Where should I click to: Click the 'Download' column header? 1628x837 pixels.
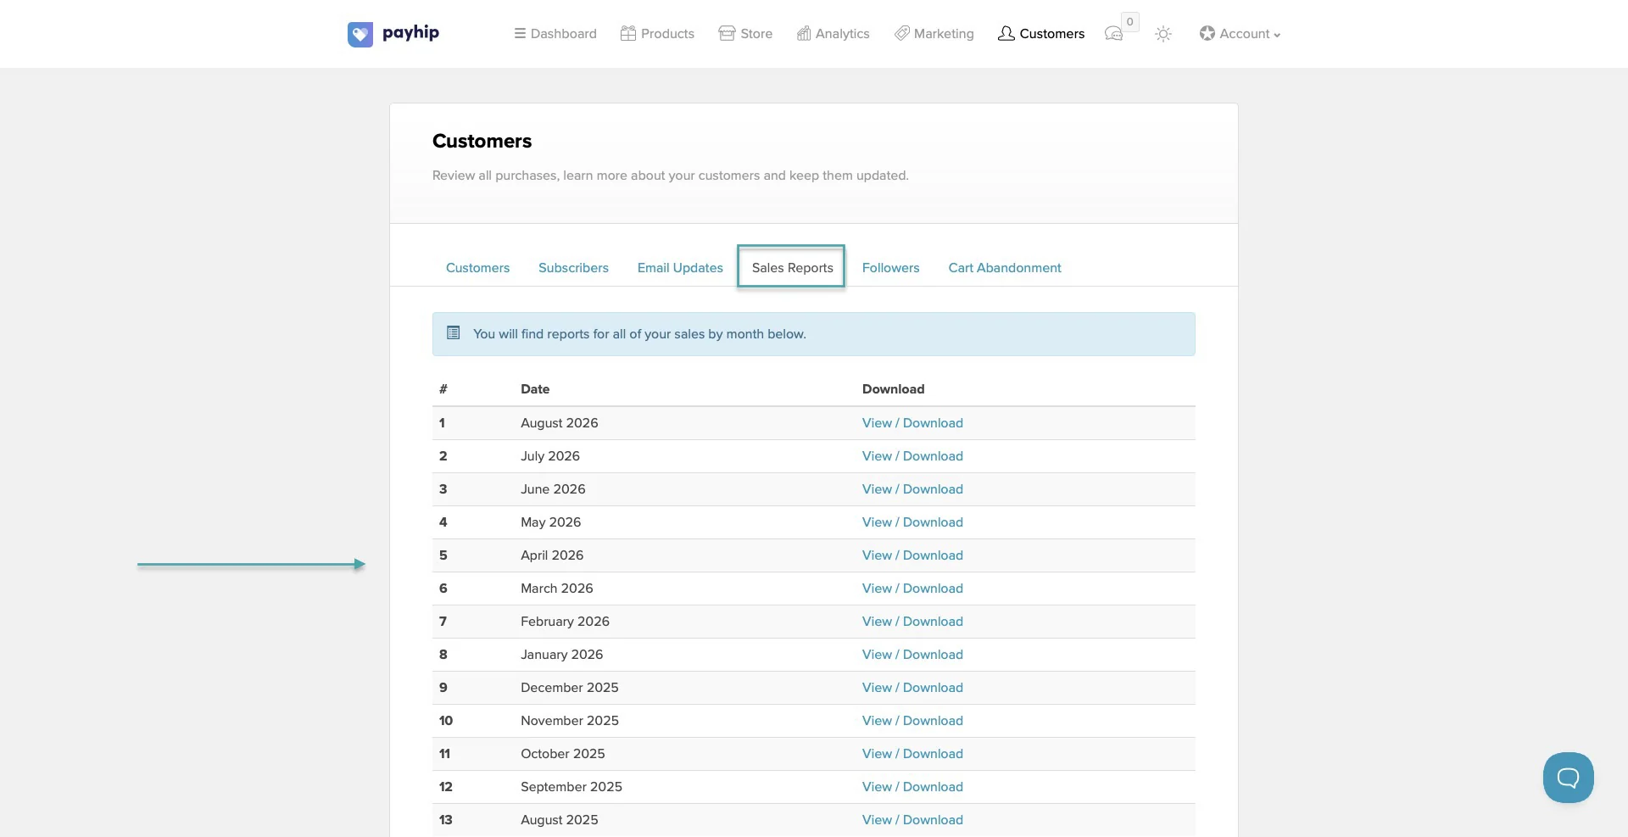(x=894, y=389)
